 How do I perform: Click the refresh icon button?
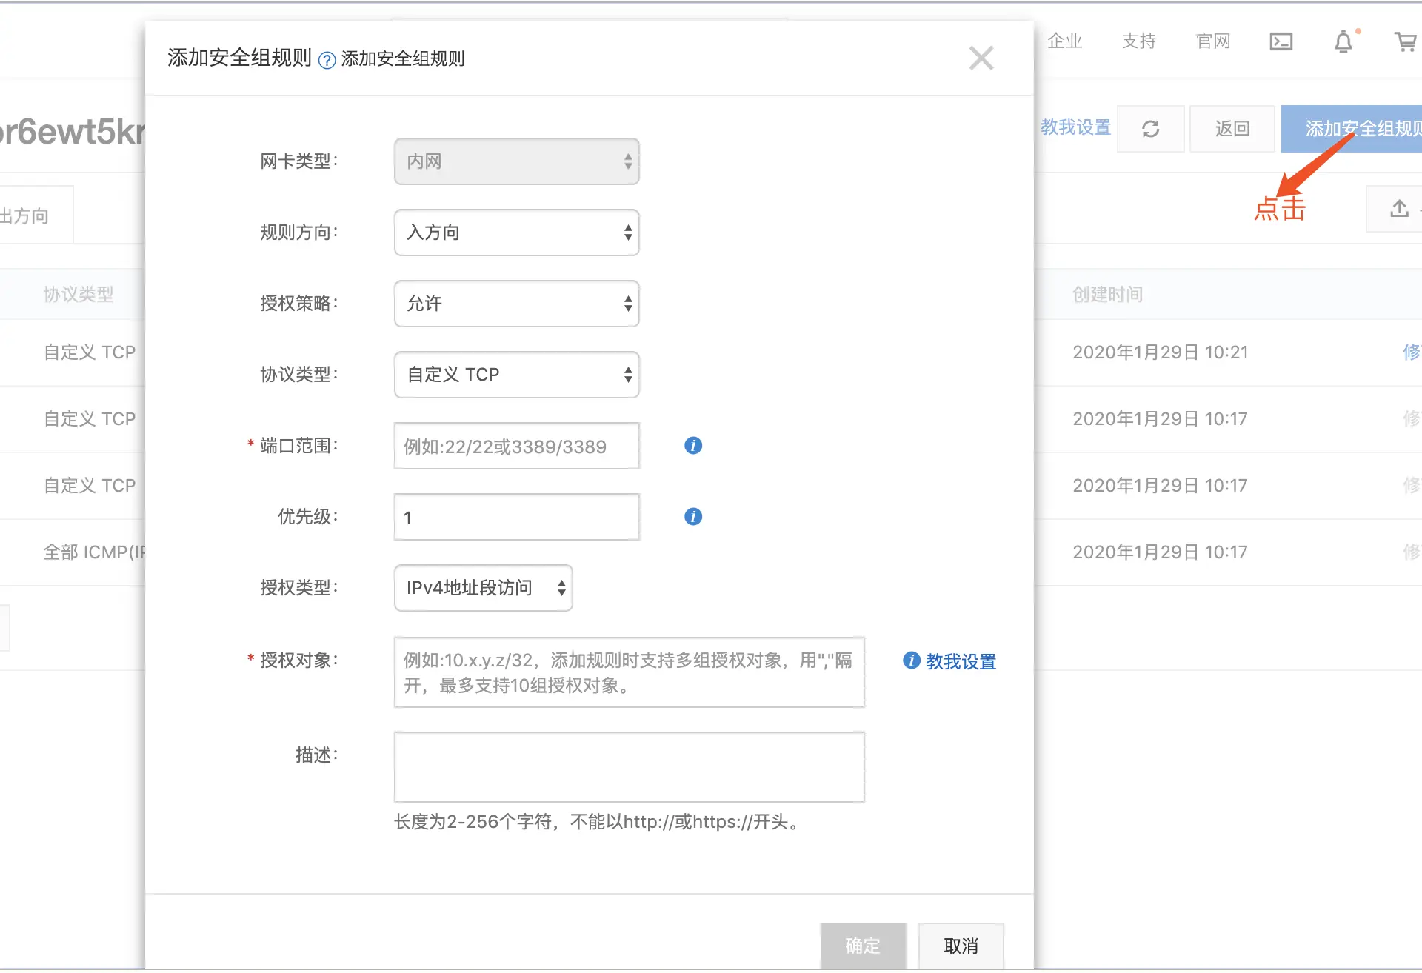(x=1150, y=129)
